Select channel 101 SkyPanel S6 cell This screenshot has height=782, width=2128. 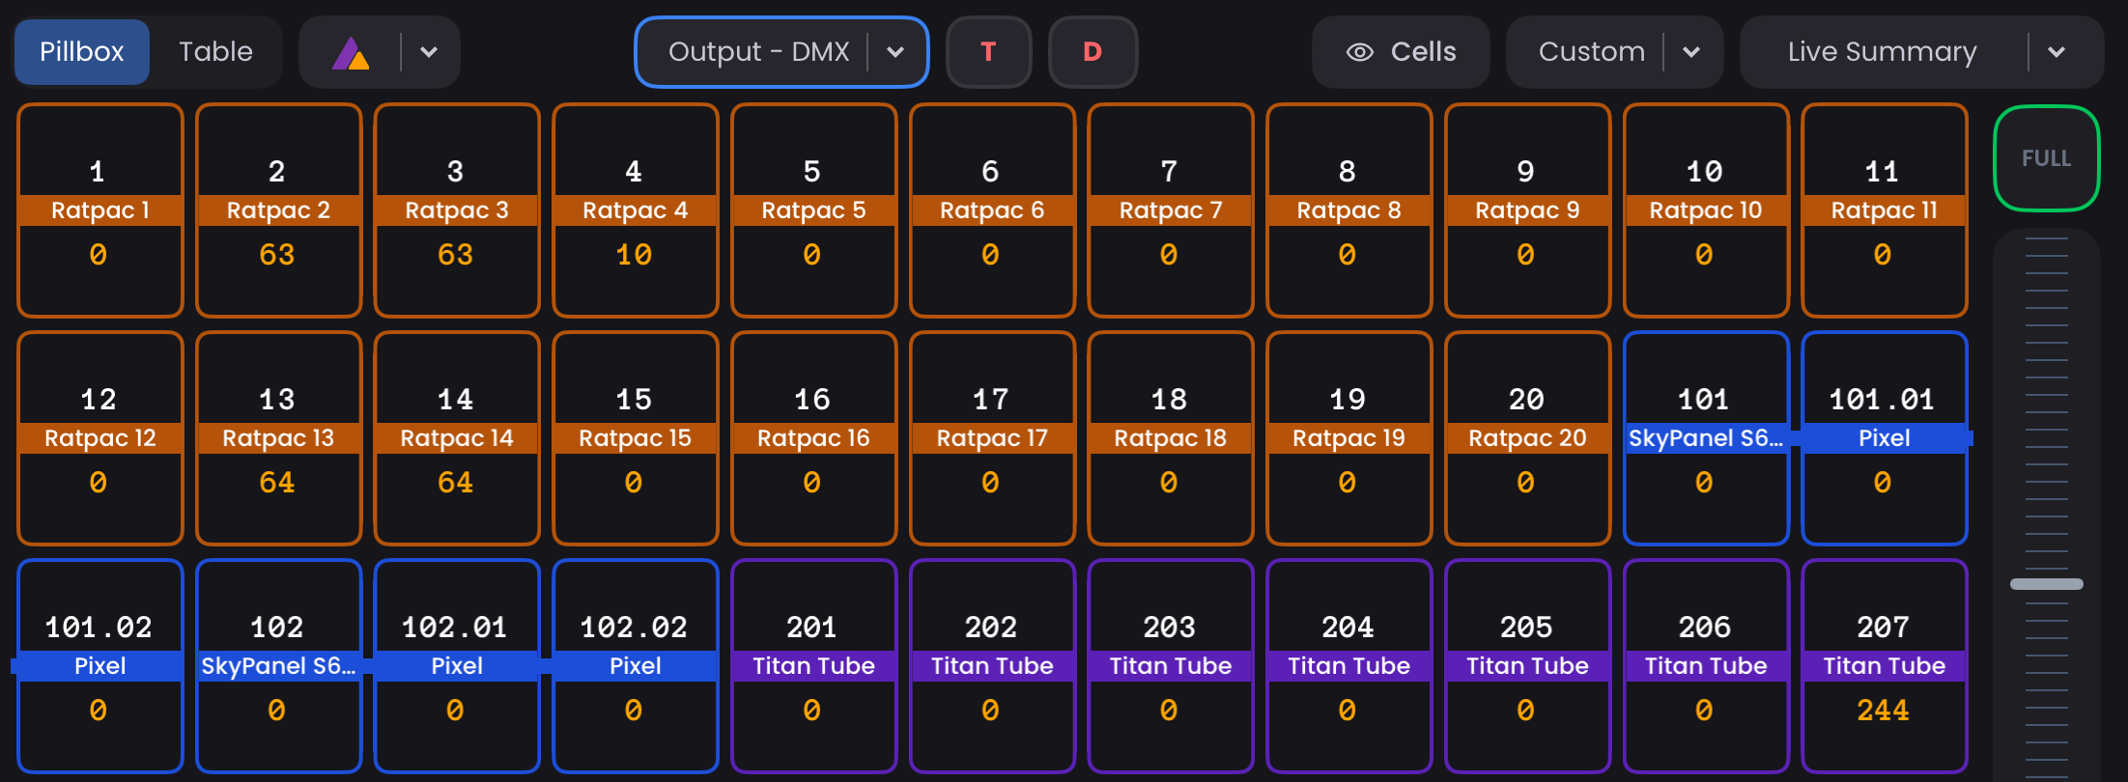[x=1705, y=438]
